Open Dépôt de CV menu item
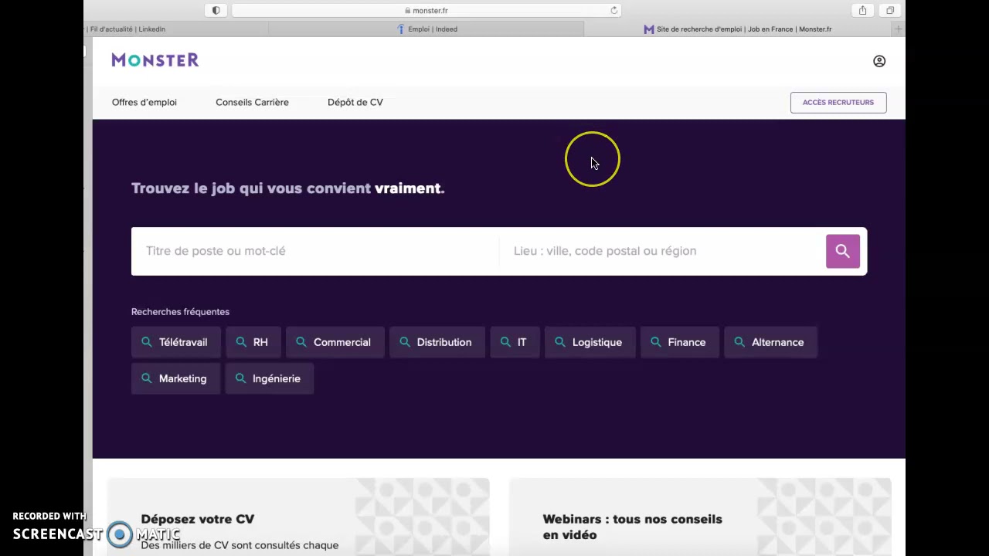Viewport: 989px width, 556px height. pyautogui.click(x=355, y=102)
